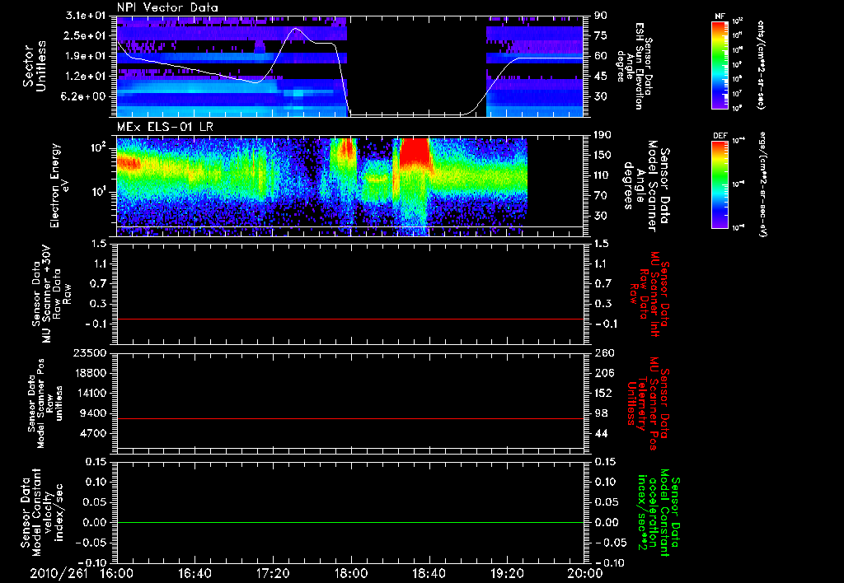Click the 17:20 time axis label

273,573
